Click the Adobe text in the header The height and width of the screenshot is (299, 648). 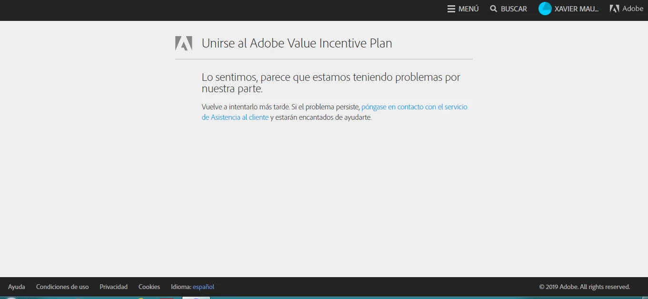click(633, 9)
